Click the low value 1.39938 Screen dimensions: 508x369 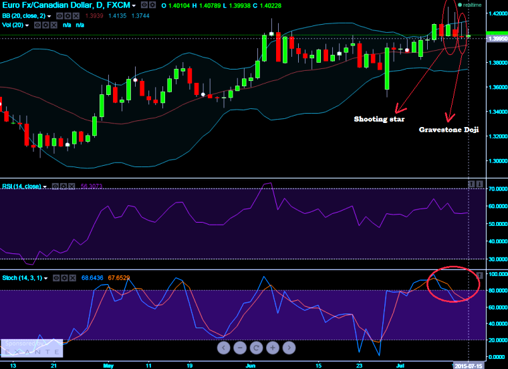(239, 6)
